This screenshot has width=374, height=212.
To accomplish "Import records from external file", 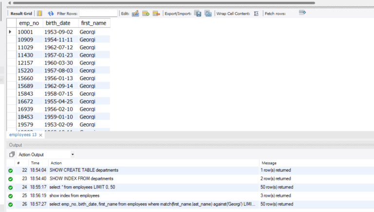I will tap(208, 14).
